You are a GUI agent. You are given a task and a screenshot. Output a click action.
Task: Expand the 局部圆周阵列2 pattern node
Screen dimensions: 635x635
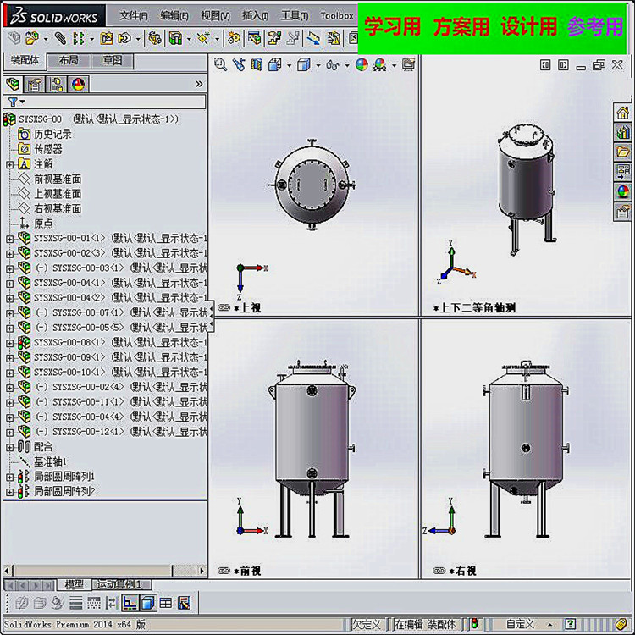(9, 492)
